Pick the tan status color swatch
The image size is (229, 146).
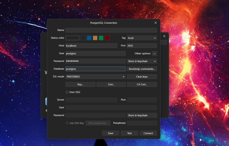pos(95,38)
